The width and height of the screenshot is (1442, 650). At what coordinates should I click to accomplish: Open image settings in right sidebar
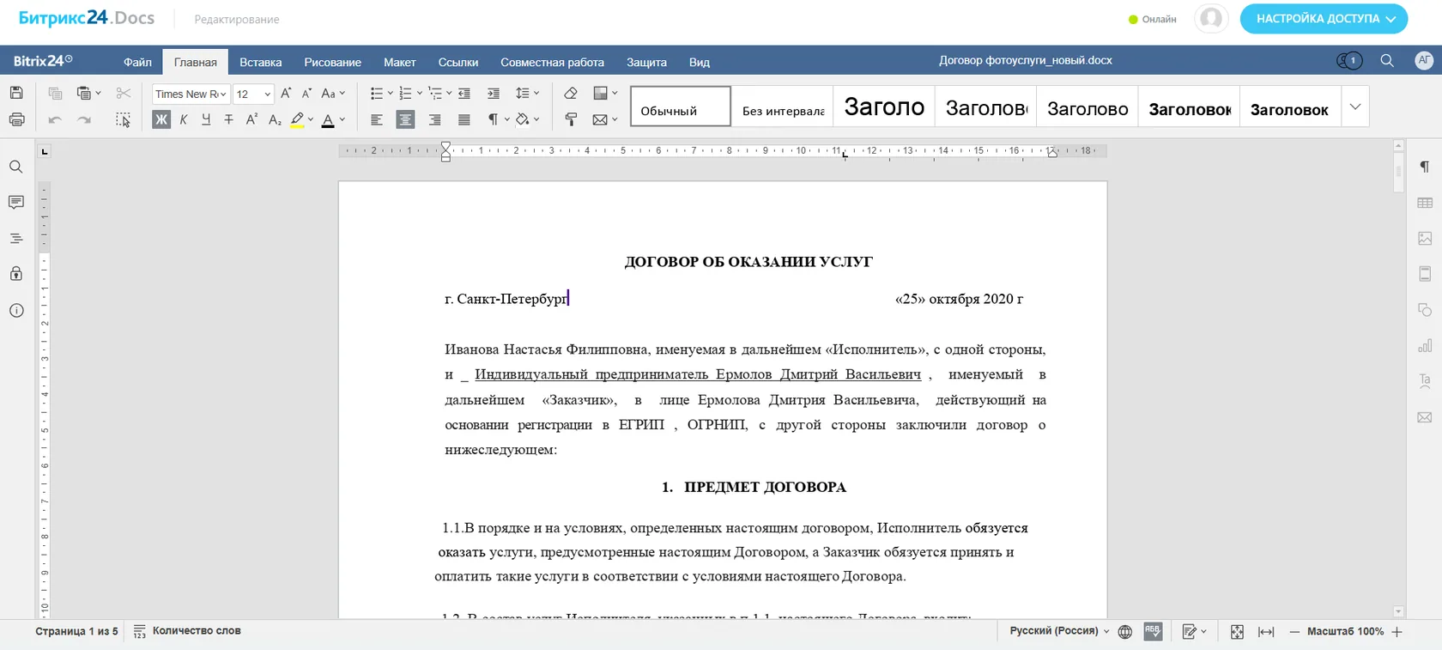click(1425, 238)
